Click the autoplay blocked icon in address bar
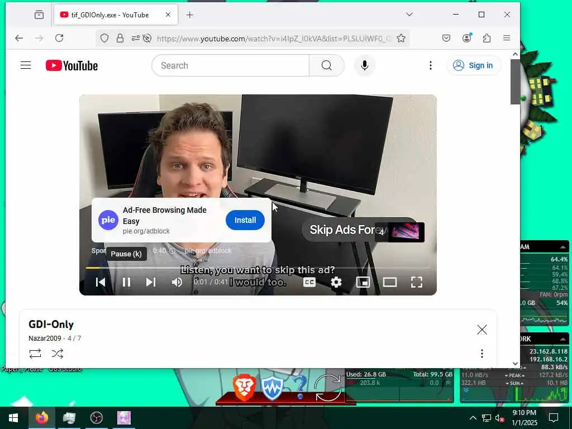 point(147,38)
